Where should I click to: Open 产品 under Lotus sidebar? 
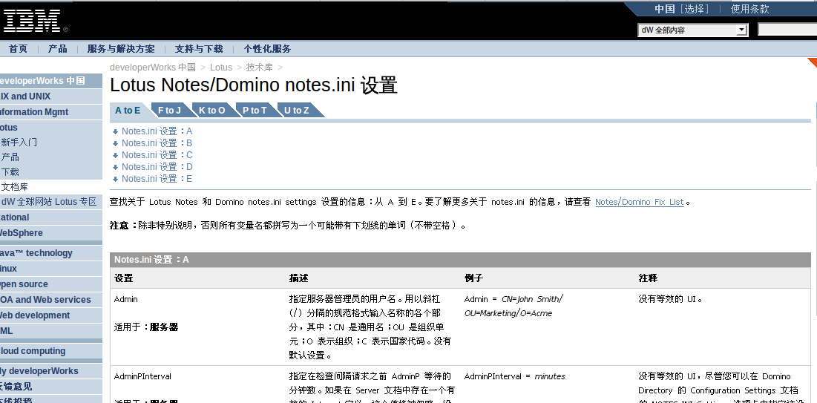tap(10, 157)
